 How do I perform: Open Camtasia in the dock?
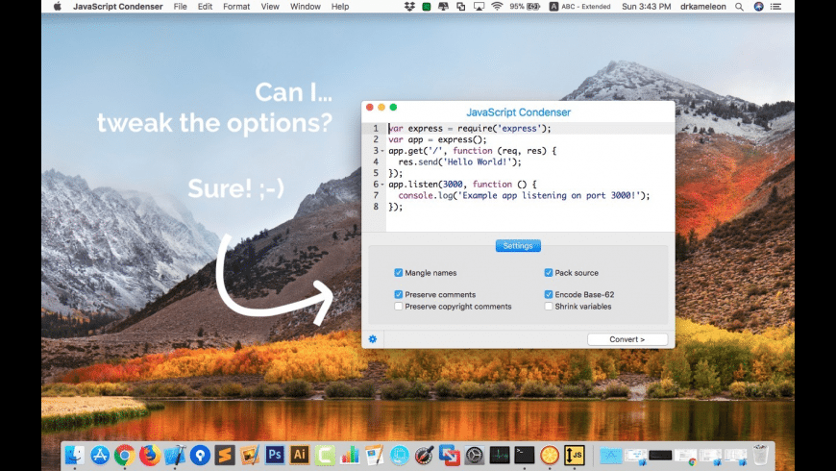pos(325,455)
